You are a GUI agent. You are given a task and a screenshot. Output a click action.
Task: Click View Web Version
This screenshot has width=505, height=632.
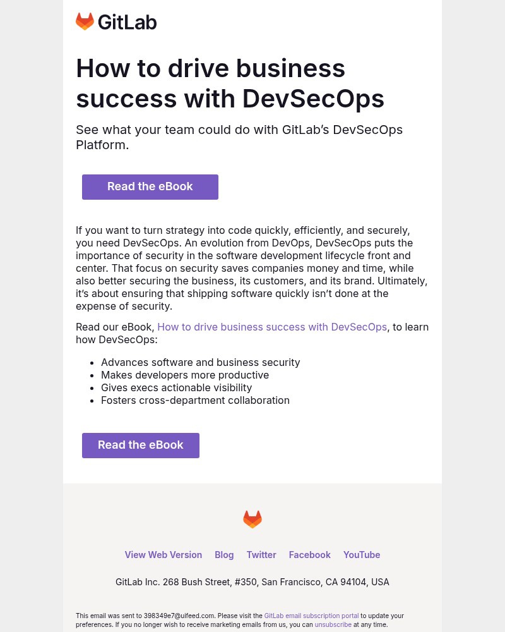(163, 554)
